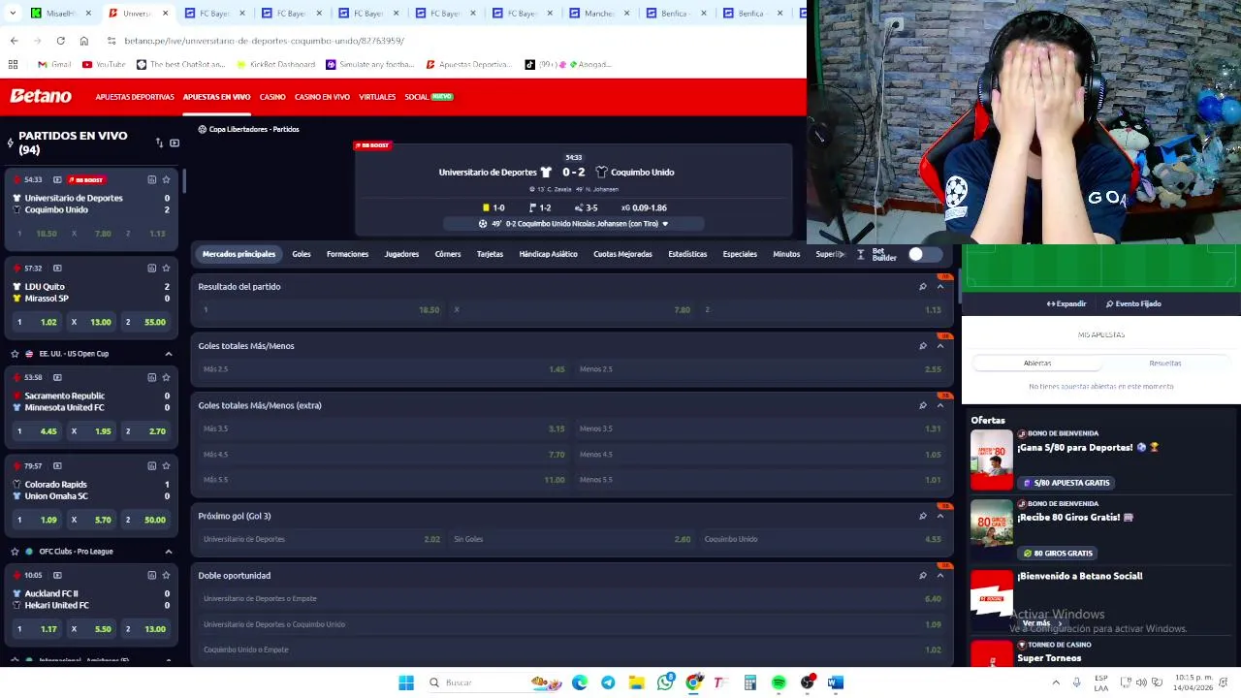Pin the Resultado del partido market
The height and width of the screenshot is (698, 1241).
click(x=922, y=287)
